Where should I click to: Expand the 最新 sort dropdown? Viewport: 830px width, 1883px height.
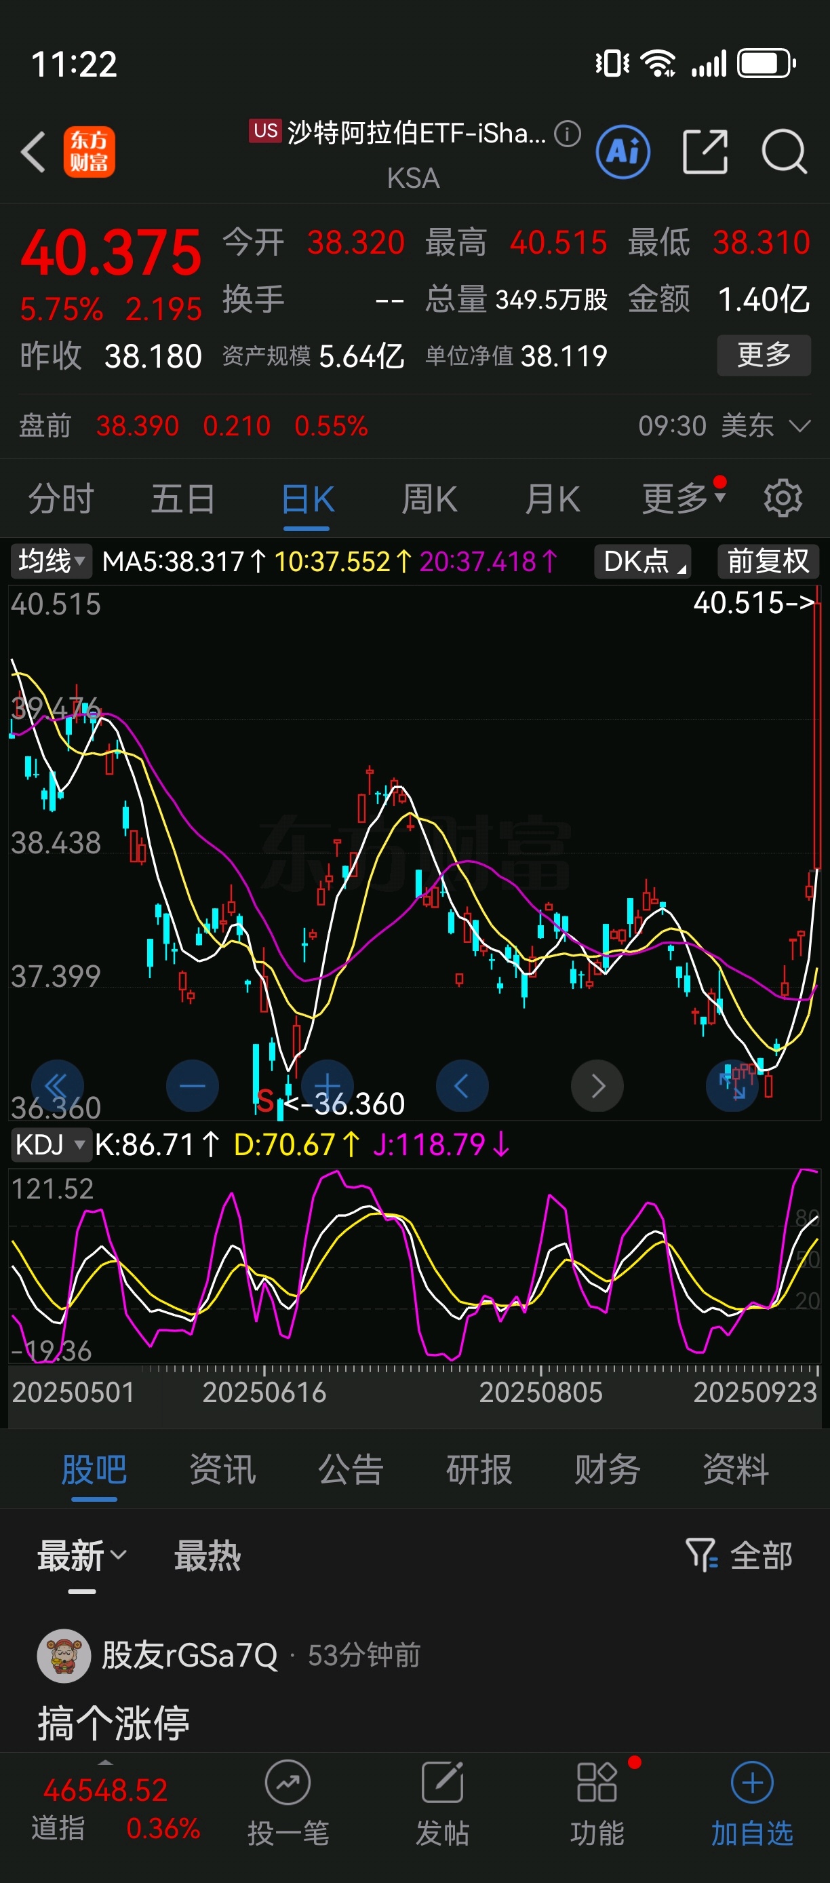pyautogui.click(x=82, y=1555)
